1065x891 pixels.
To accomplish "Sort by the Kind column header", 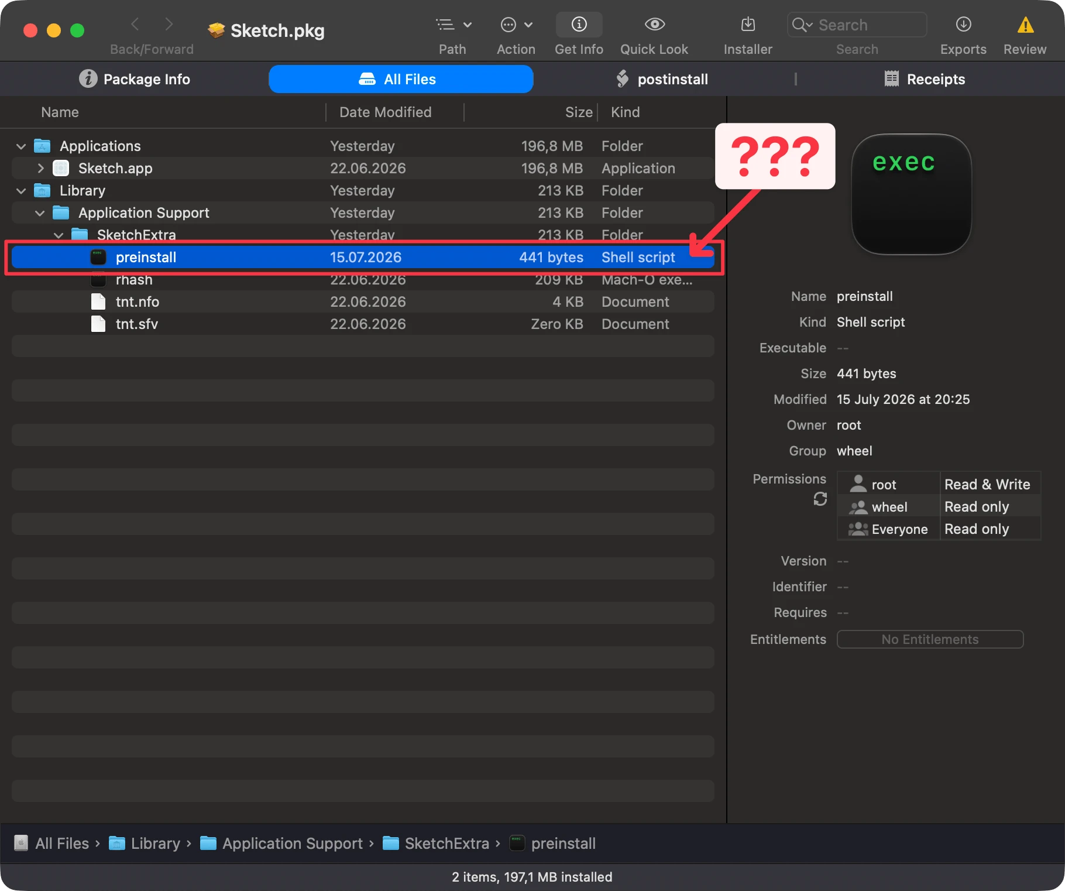I will point(626,112).
